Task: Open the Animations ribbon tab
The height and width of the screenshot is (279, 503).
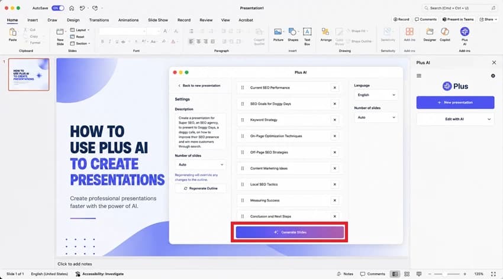Action: 128,20
